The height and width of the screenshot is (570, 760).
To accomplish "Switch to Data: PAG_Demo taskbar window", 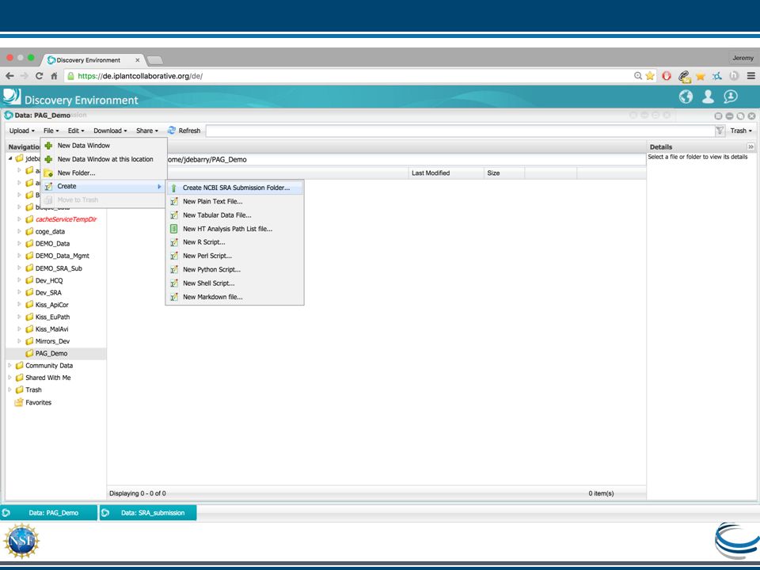I will click(49, 513).
